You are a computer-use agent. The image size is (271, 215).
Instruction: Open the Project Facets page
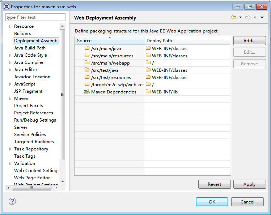click(x=29, y=106)
